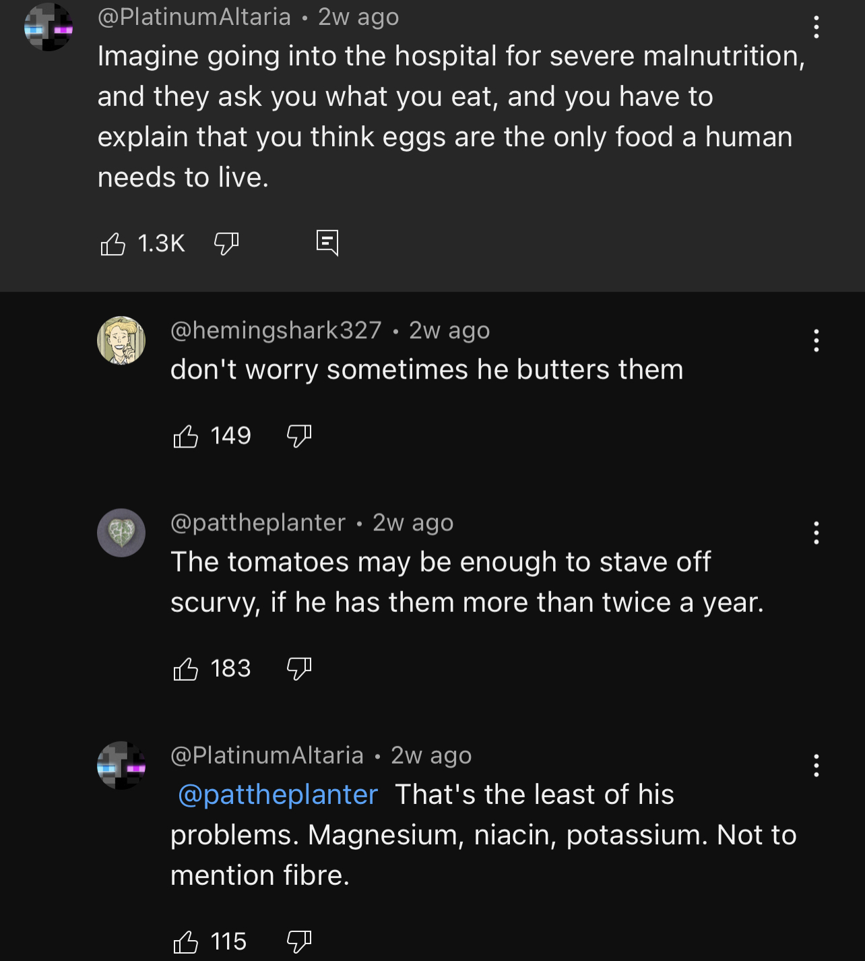Open options menu for hemingshark327's reply
Screen dimensions: 865x961
click(x=816, y=340)
